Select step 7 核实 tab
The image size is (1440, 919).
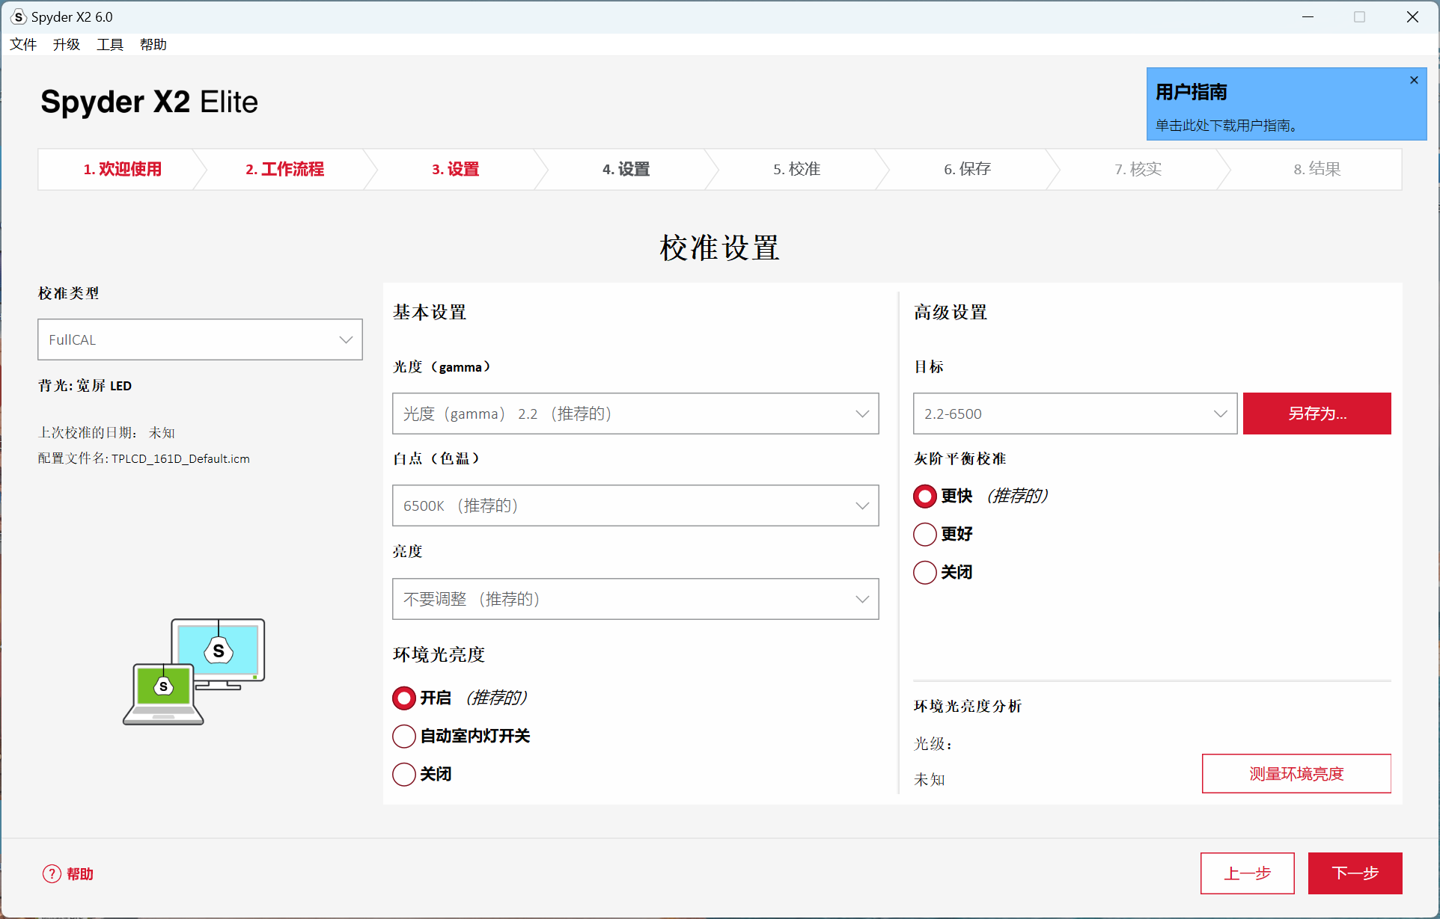pos(1138,169)
